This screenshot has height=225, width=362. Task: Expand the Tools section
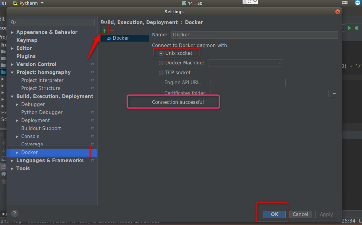[x=12, y=169]
